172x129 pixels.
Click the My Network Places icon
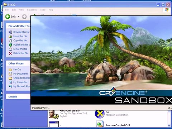point(10,86)
